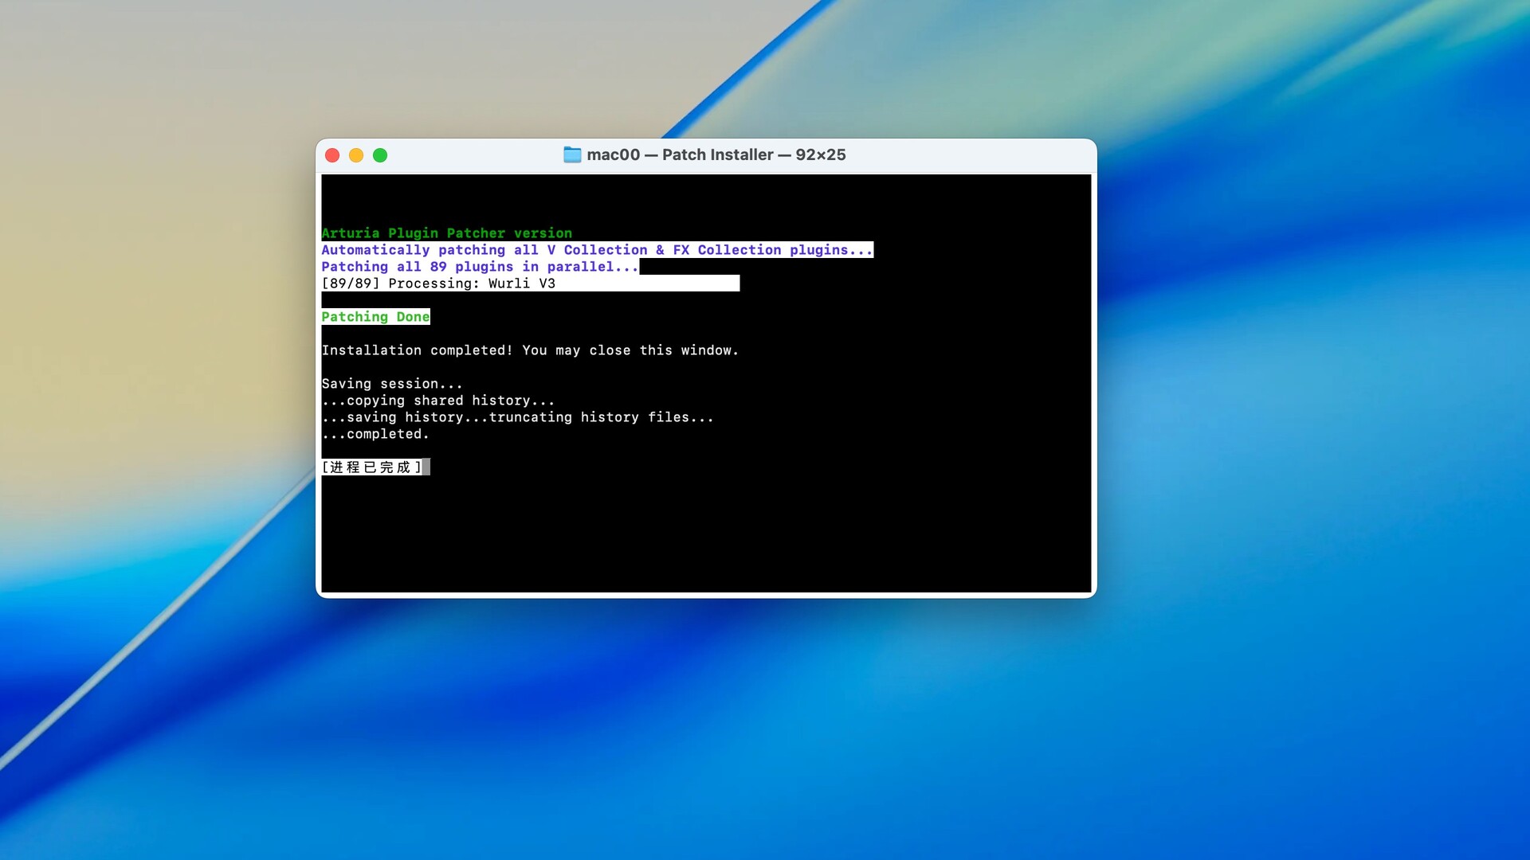Viewport: 1530px width, 860px height.
Task: Click the 'Saving session...' line
Action: [391, 384]
